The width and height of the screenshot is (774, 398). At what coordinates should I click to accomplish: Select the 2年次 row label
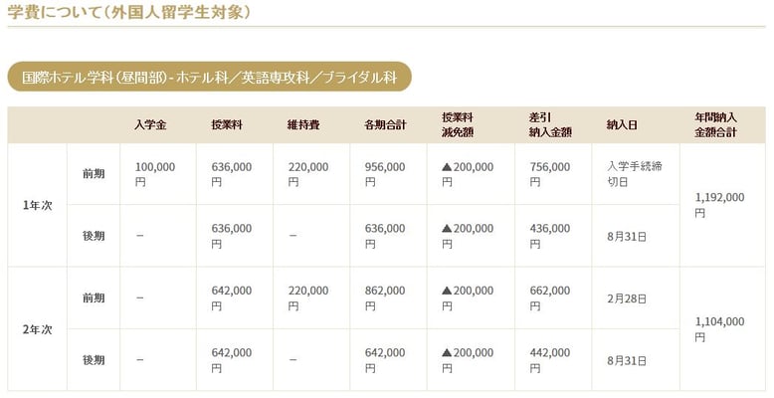37,328
